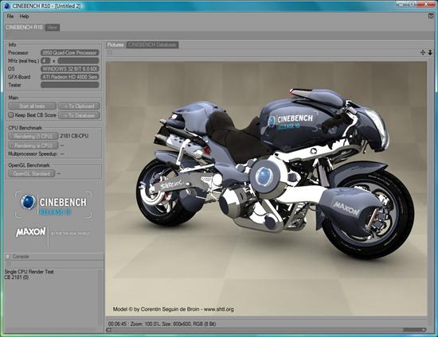This screenshot has width=438, height=337.
Task: Run the OpenGL Standard benchmark
Action: [32, 173]
